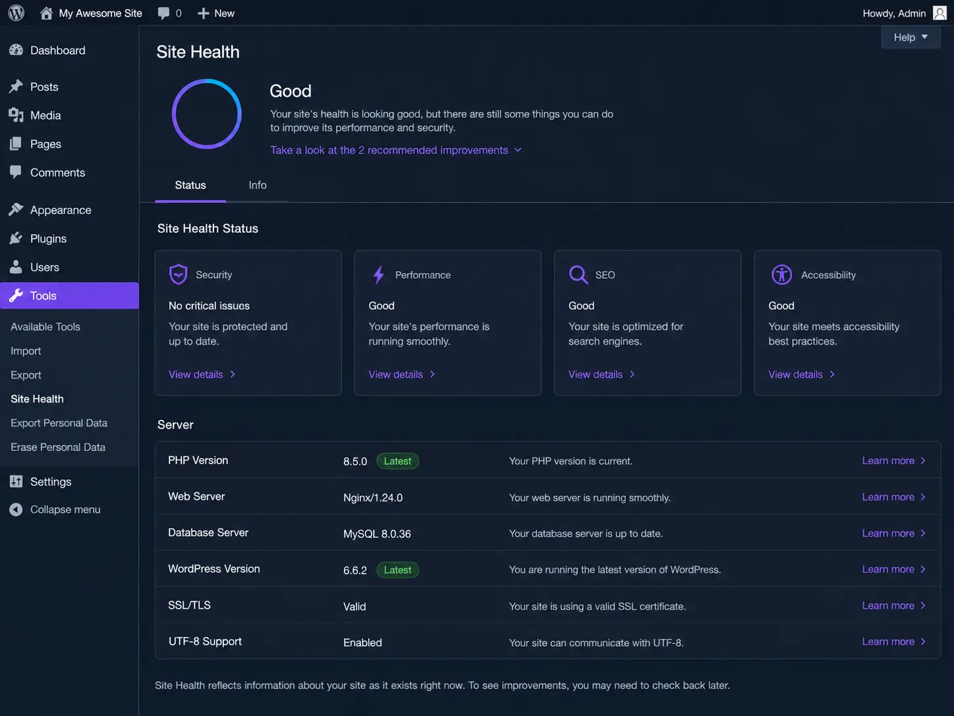Open the comments bubble icon in admin bar
954x716 pixels.
(x=163, y=13)
